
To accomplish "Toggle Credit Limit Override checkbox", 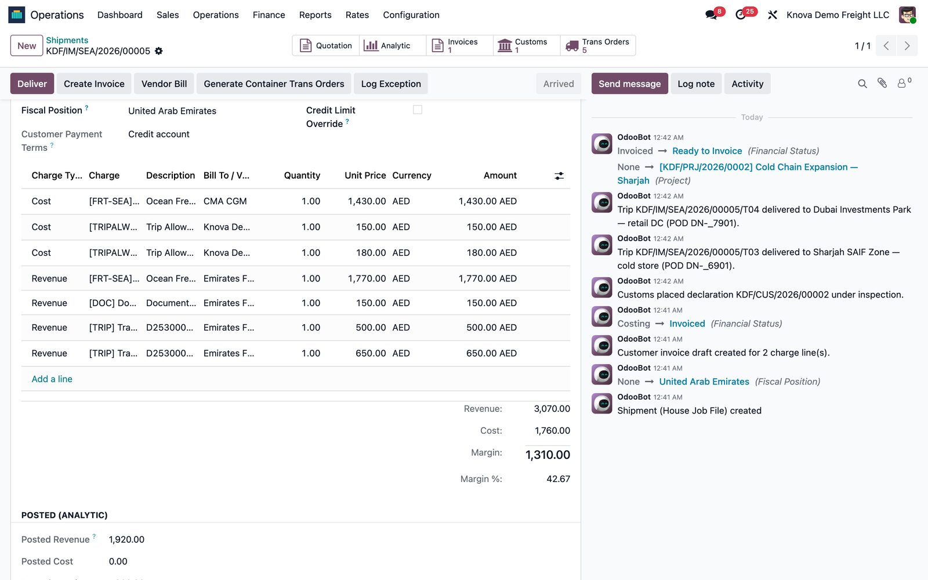I will point(418,110).
